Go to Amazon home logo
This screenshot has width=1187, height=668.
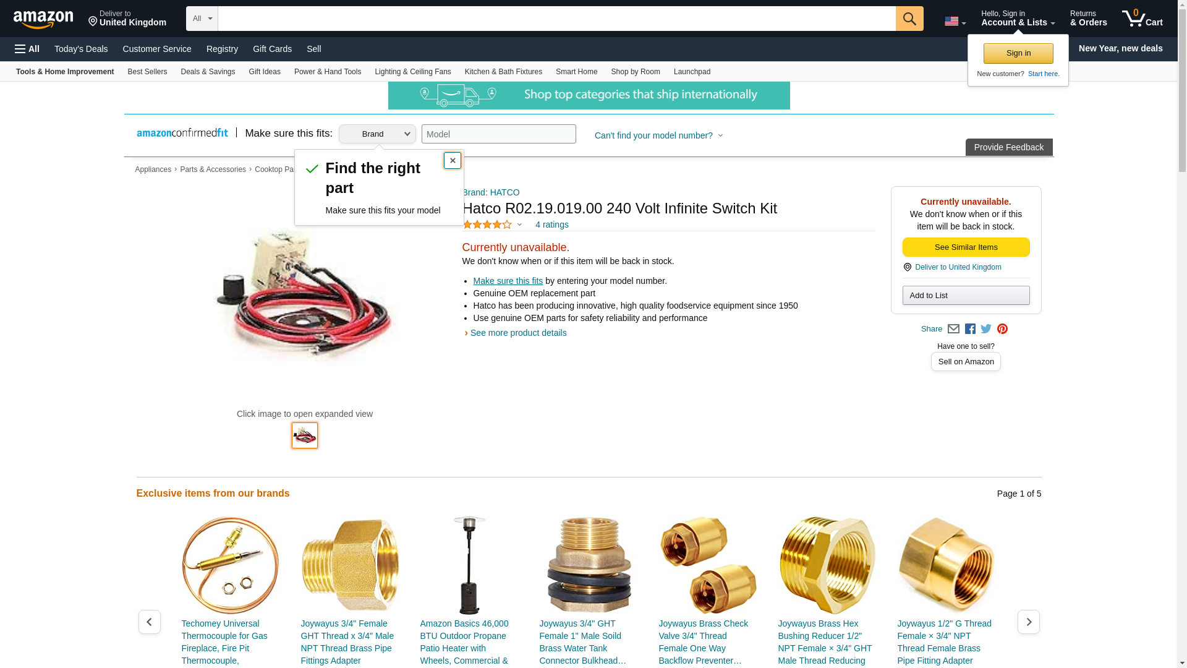point(43,19)
